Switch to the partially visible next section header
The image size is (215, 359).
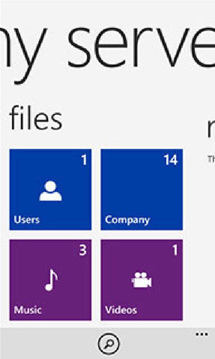point(211,128)
